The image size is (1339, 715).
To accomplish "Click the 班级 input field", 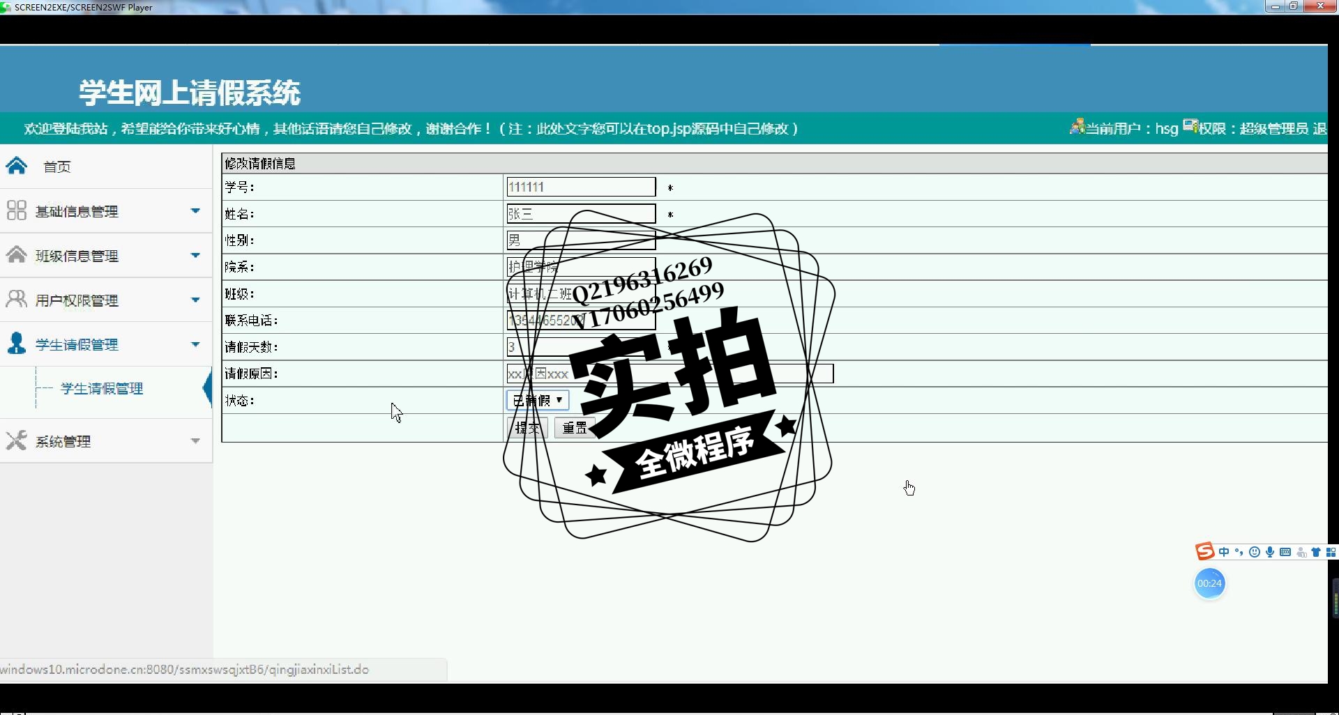I will pos(581,293).
